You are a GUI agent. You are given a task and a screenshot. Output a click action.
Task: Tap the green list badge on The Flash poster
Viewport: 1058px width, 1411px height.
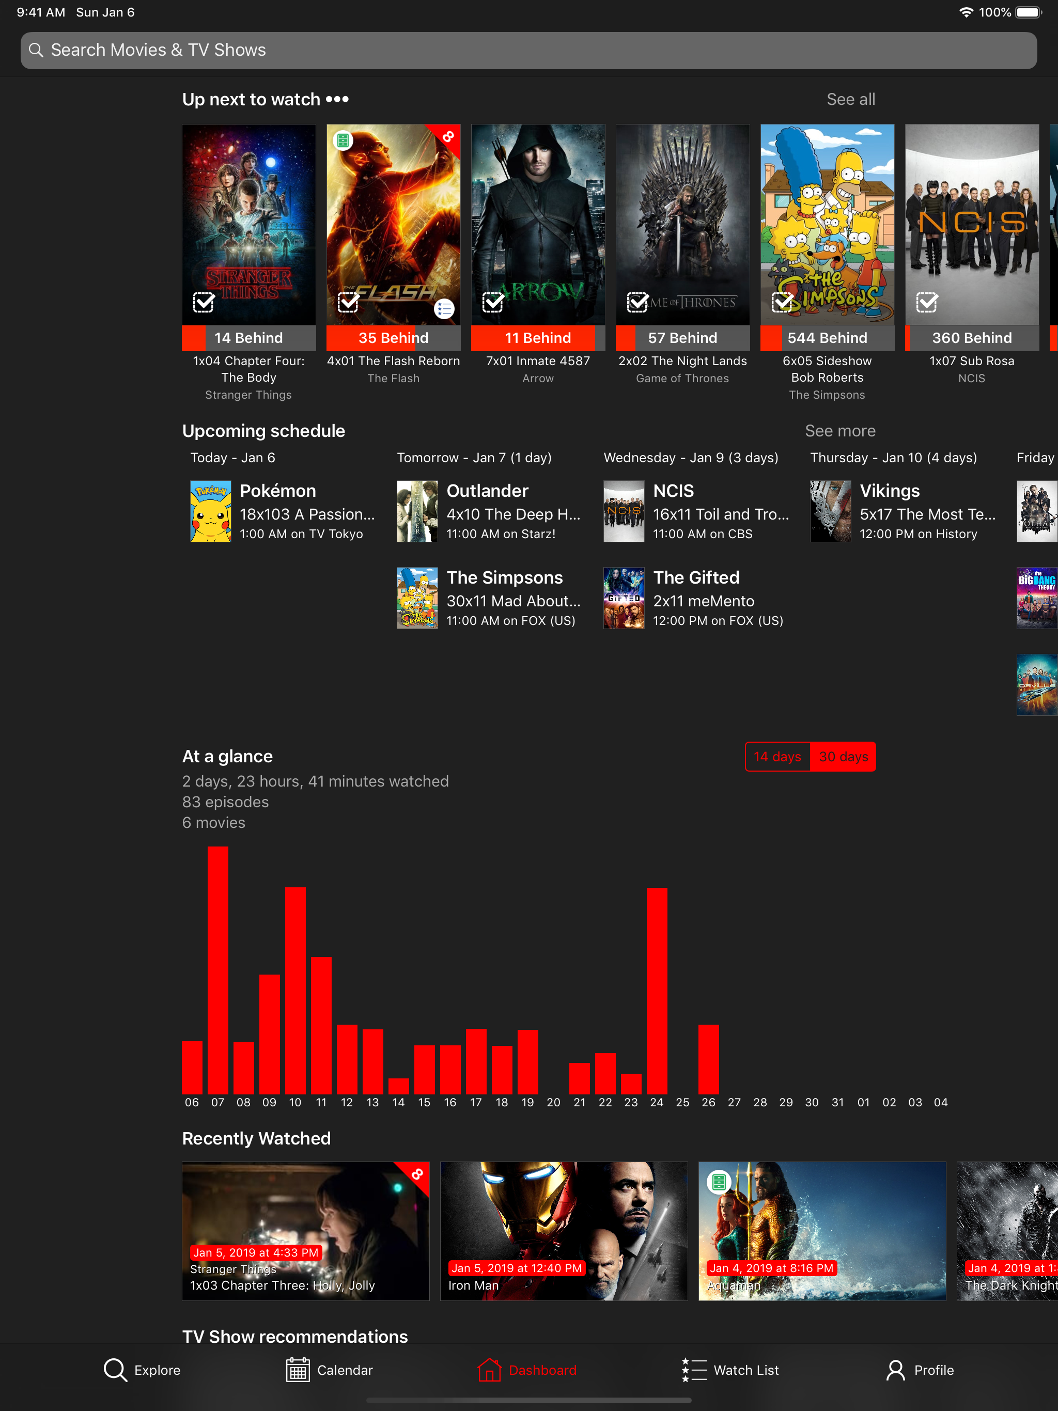[x=344, y=140]
